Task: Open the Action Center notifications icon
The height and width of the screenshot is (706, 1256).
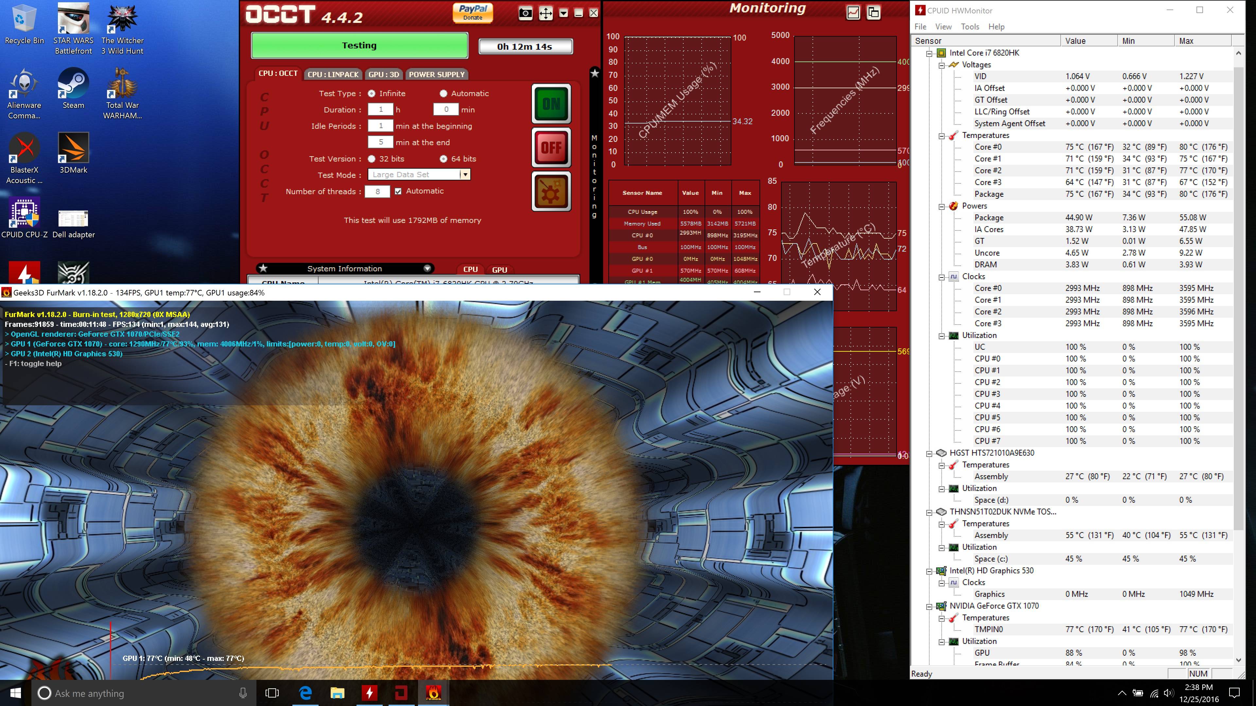Action: (1234, 693)
